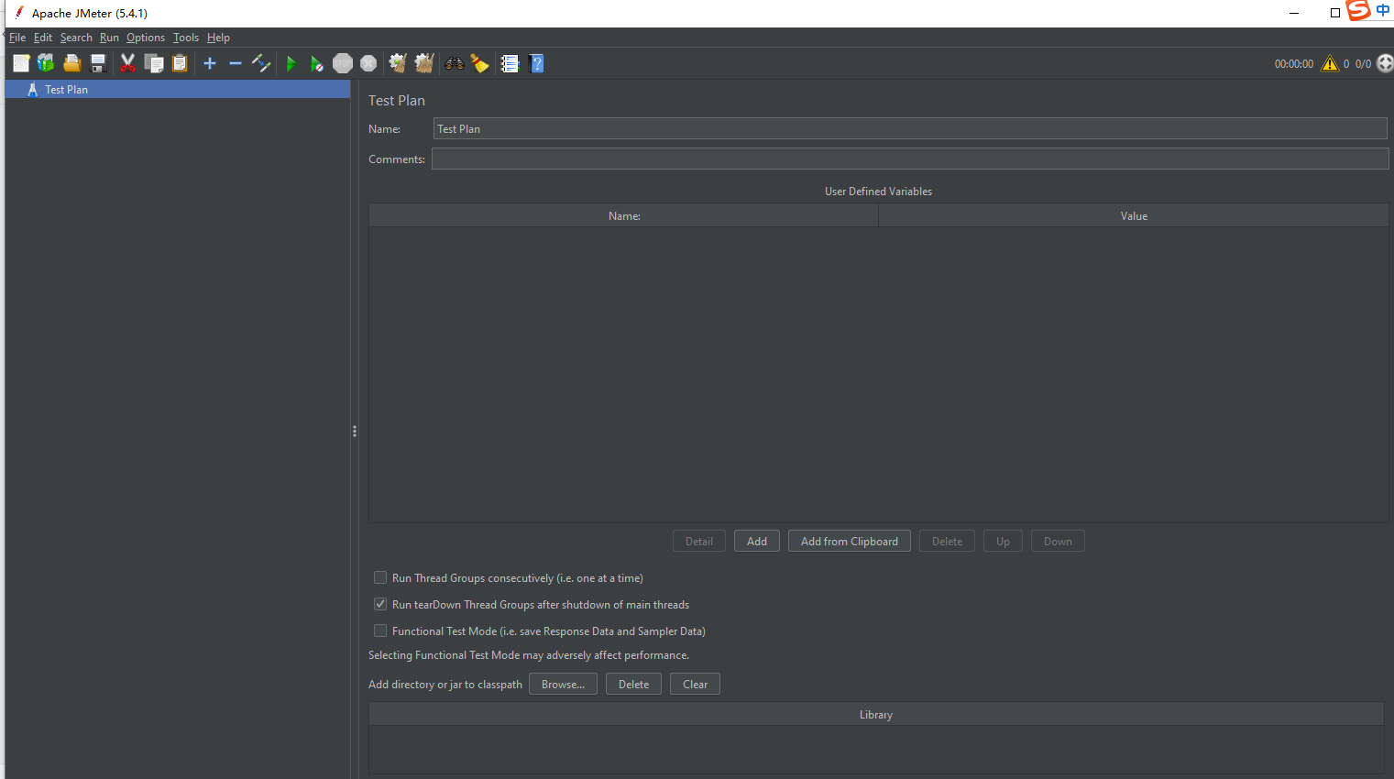
Task: Click the Toggle enable/disable icon
Action: click(x=261, y=63)
